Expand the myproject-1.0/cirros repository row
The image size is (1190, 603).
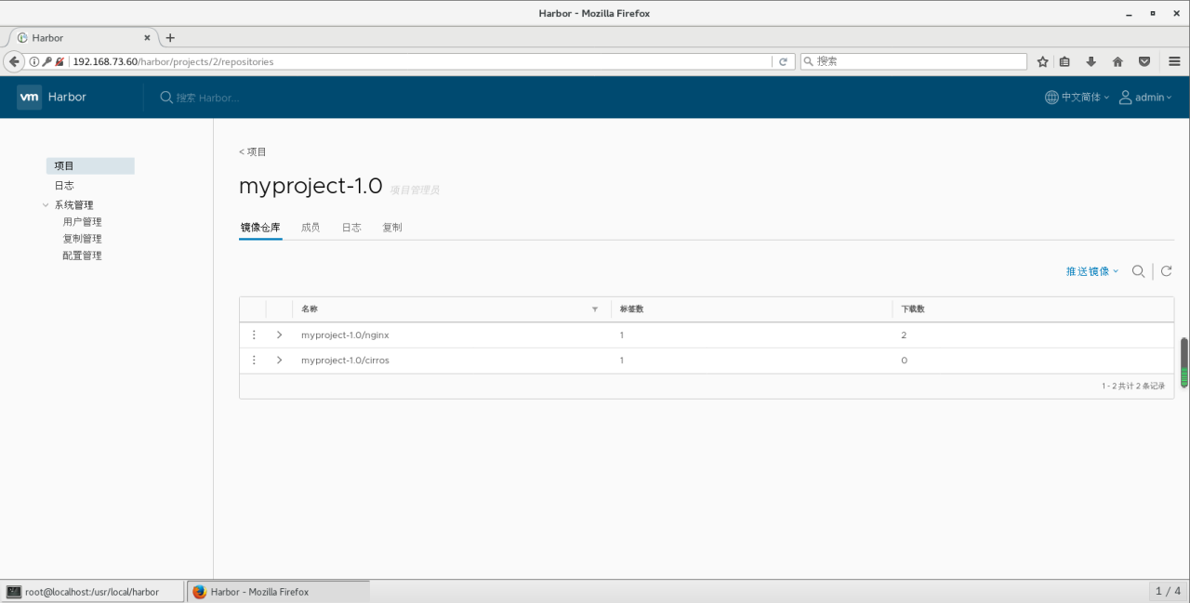278,360
